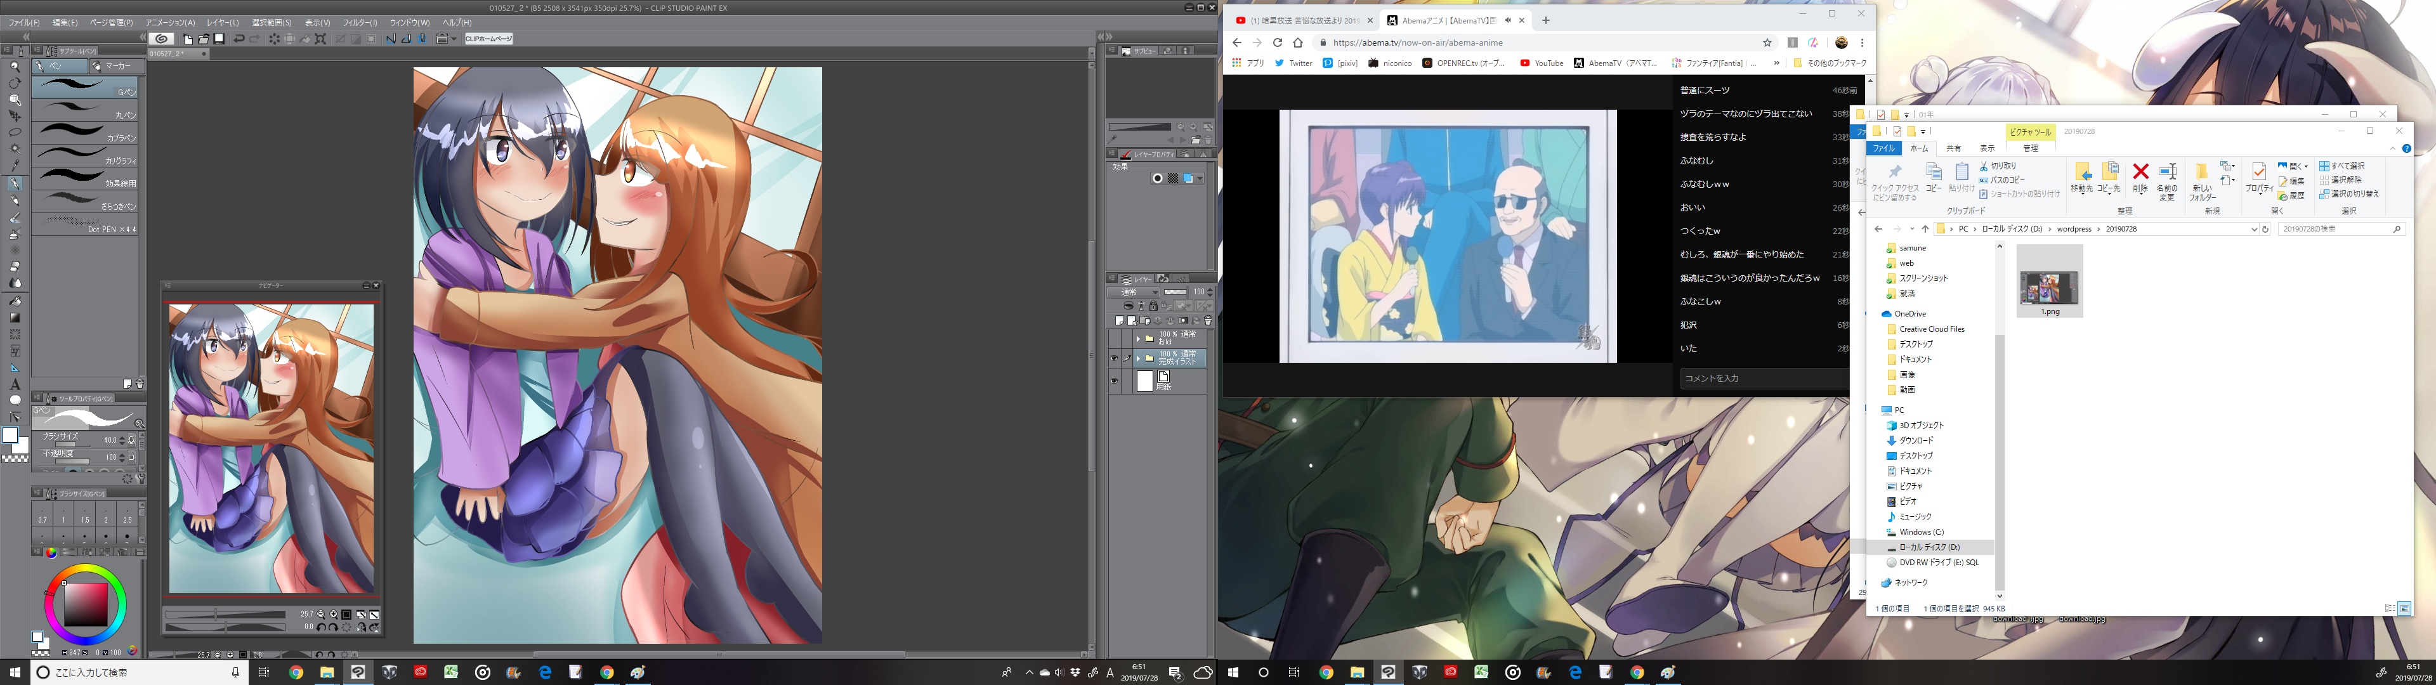2436x685 pixels.
Task: Expand the おld layer folder
Action: point(1139,340)
